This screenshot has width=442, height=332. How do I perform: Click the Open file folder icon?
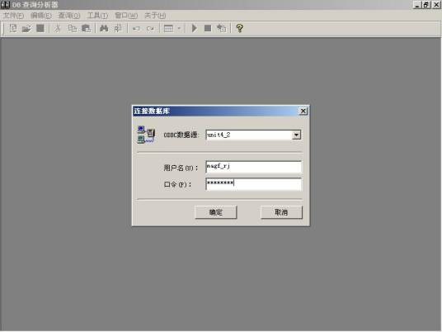click(26, 28)
